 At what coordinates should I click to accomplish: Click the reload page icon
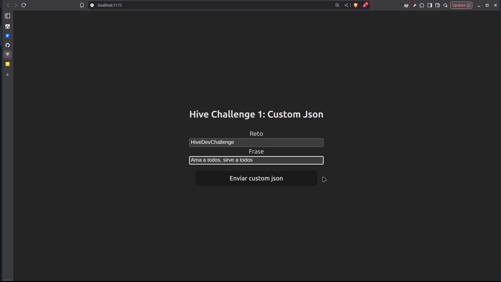coord(24,5)
